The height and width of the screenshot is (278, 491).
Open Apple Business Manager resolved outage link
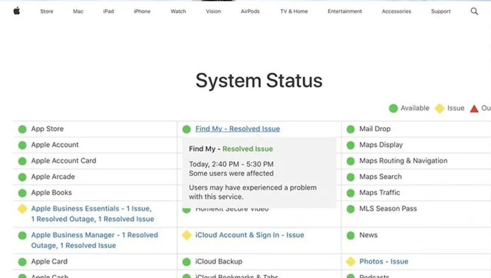click(94, 240)
